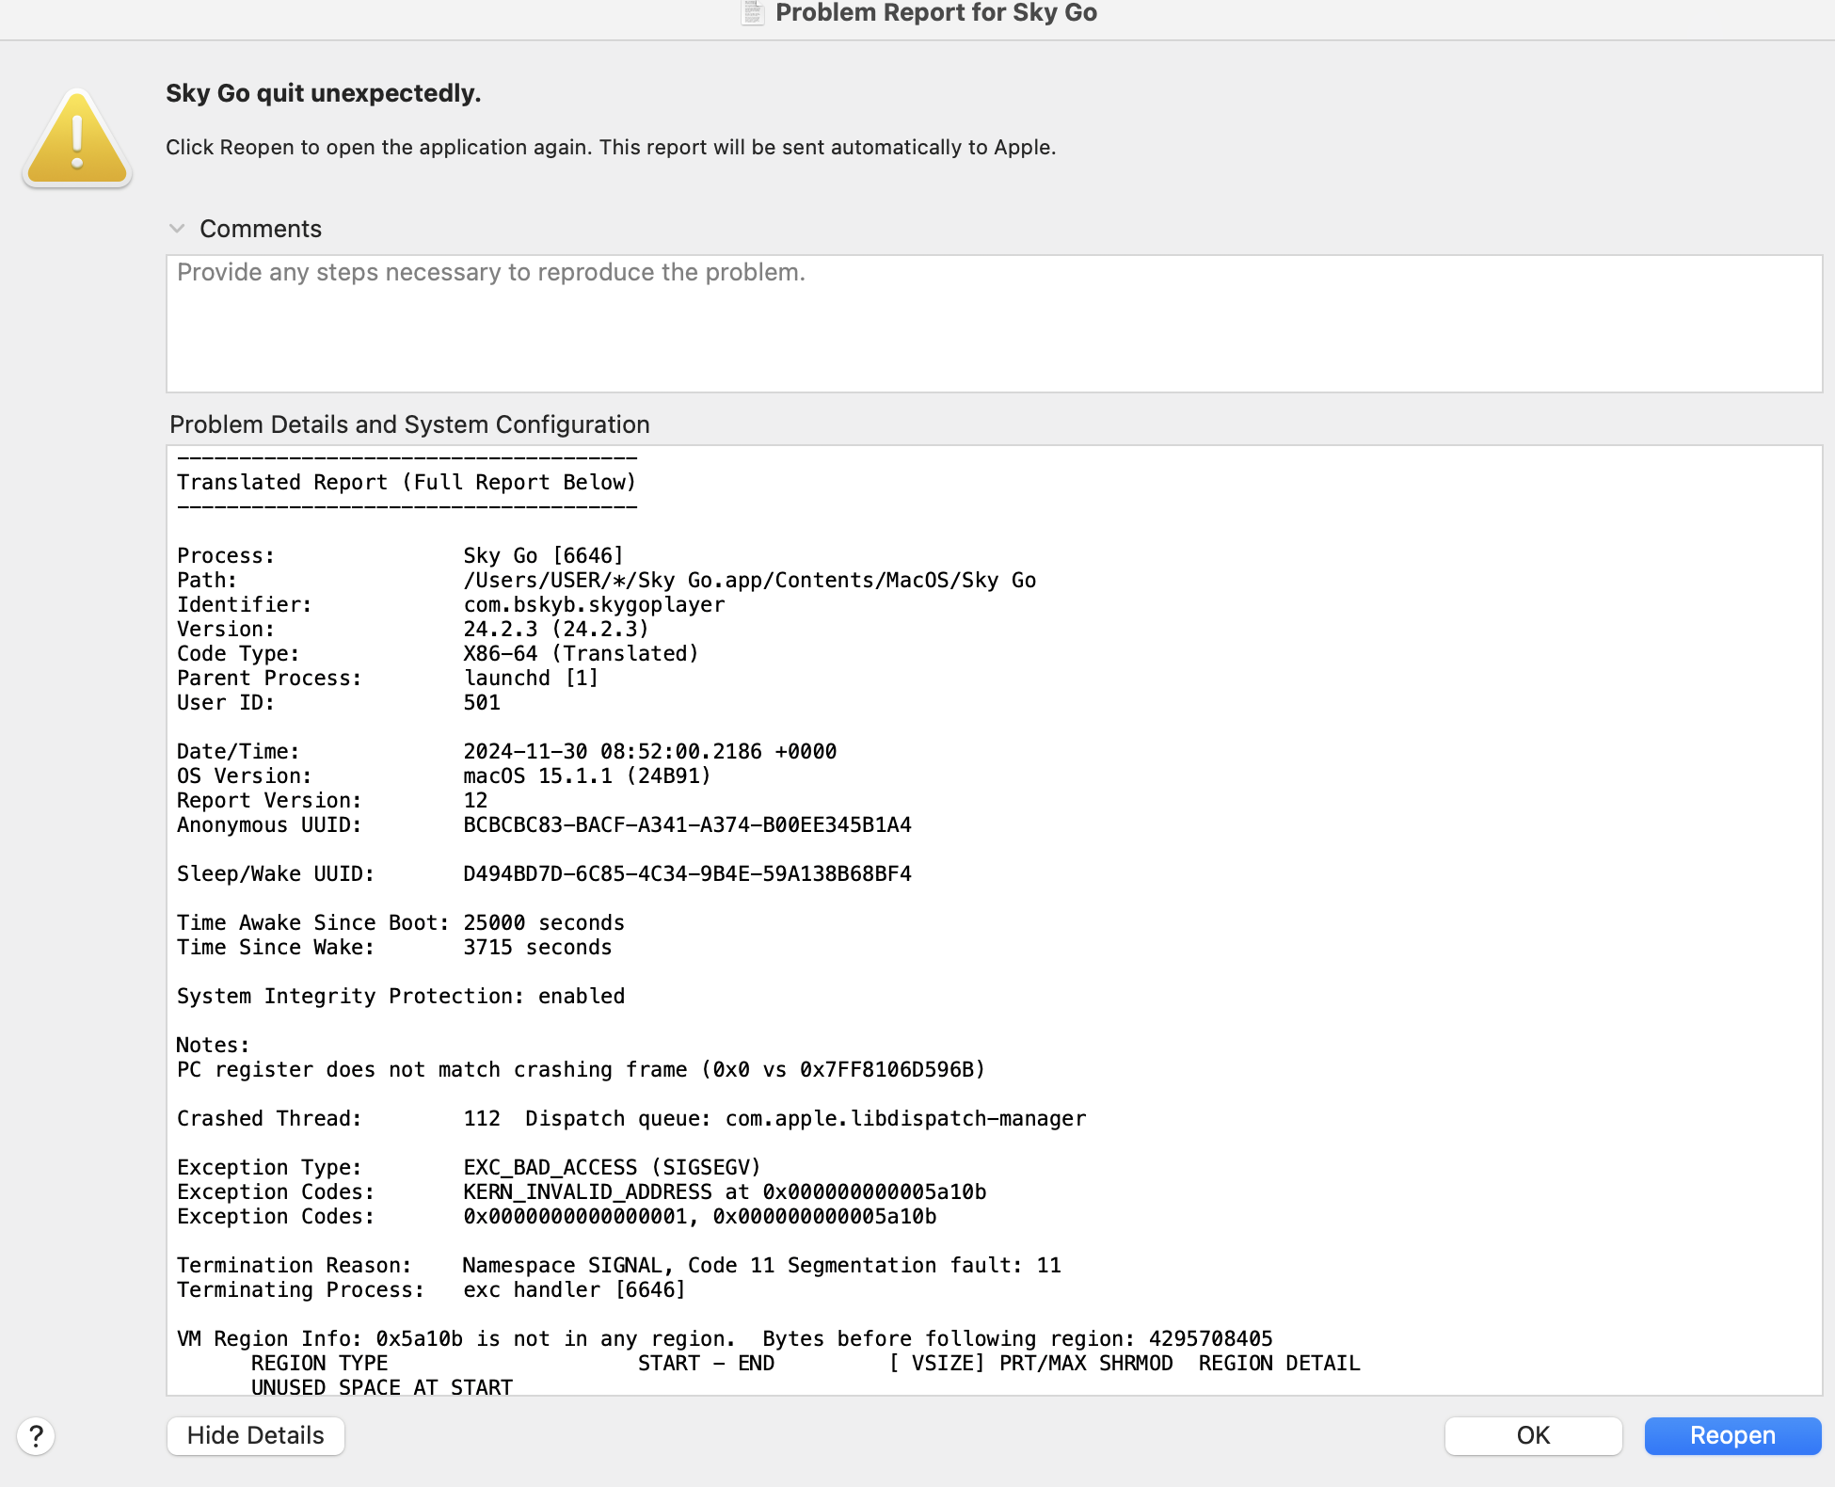Image resolution: width=1835 pixels, height=1487 pixels.
Task: Click OK to dismiss the report
Action: pyautogui.click(x=1532, y=1435)
